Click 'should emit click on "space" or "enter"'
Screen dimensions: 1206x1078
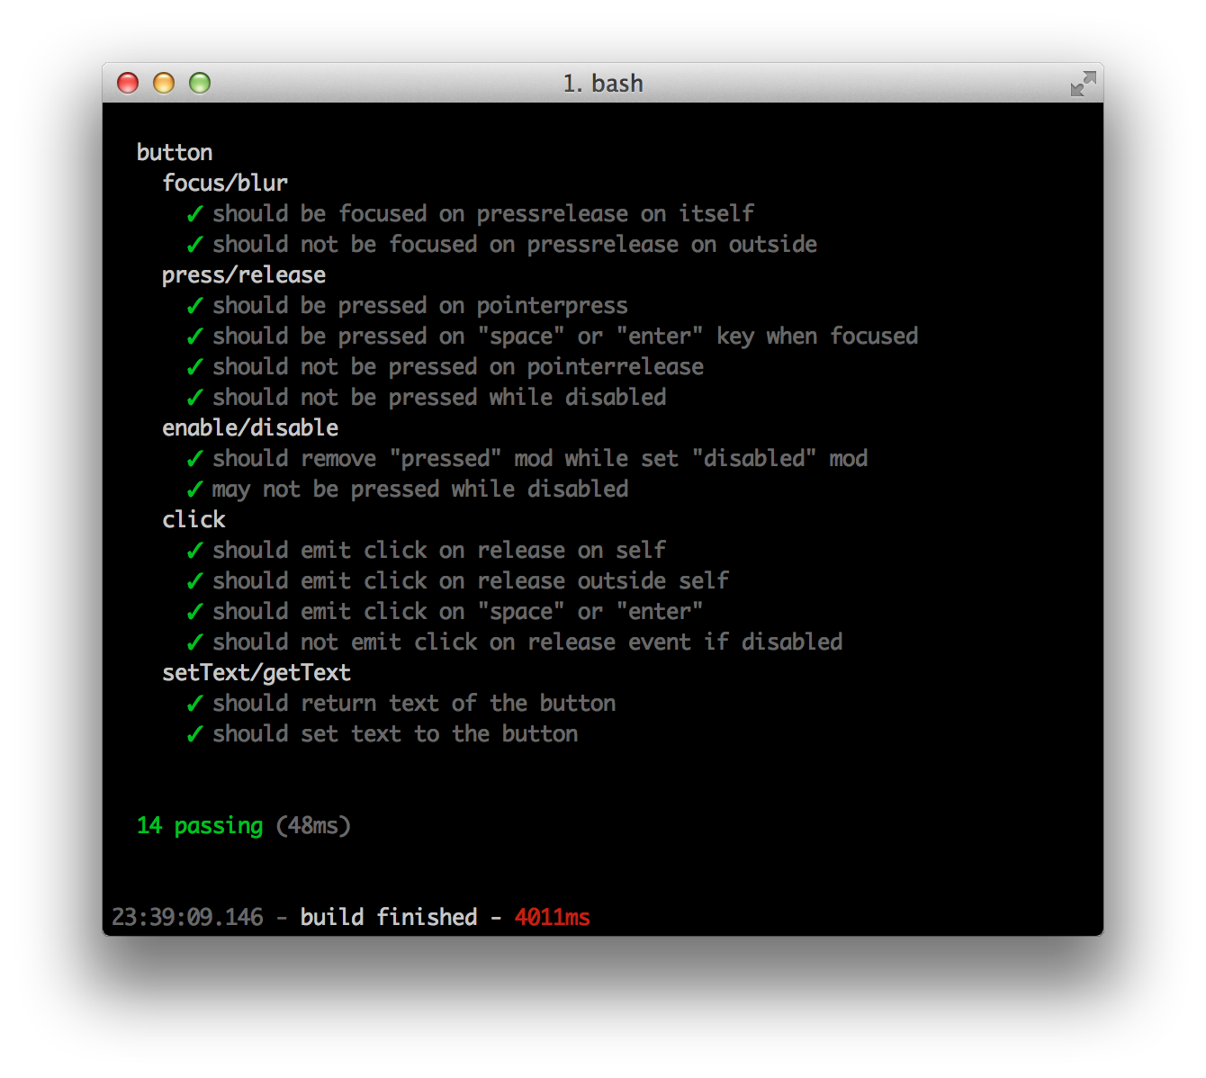(x=458, y=611)
